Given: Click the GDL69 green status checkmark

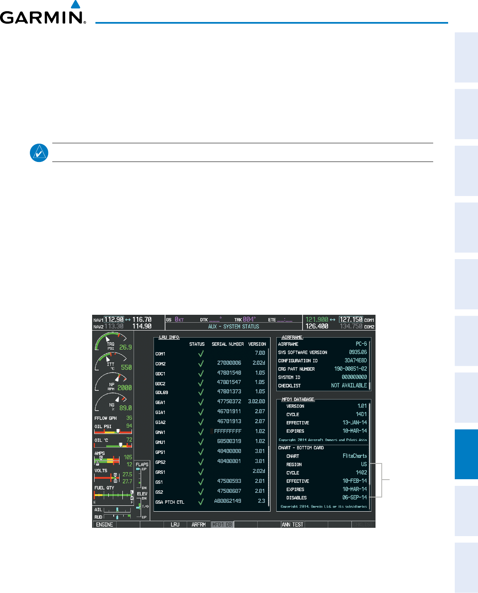Looking at the screenshot, I should coord(201,392).
